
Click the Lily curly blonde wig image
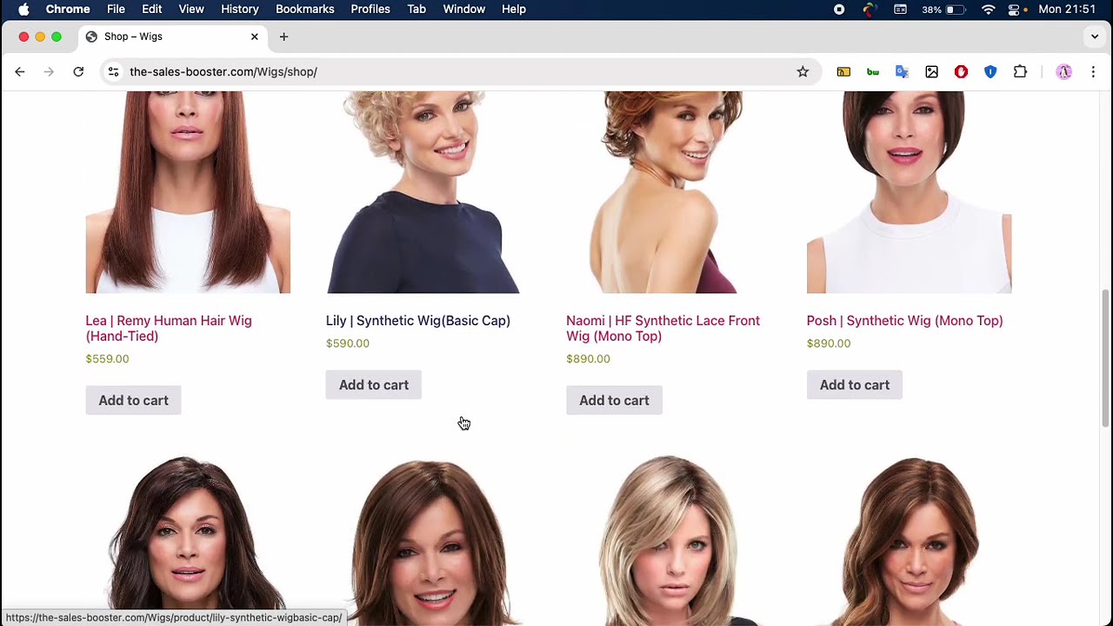click(x=428, y=192)
